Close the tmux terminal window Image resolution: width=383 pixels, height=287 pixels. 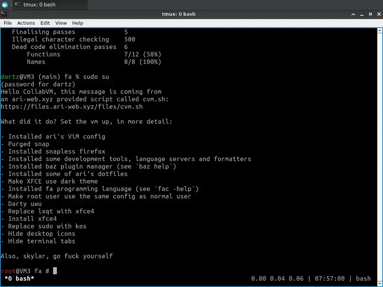(x=379, y=14)
